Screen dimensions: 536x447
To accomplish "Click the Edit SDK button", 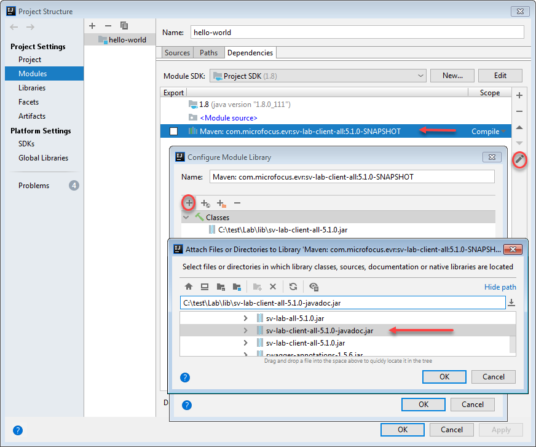I will tap(500, 76).
